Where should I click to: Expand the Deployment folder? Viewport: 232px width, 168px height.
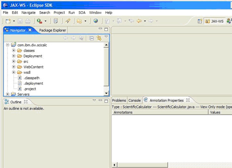[13, 56]
